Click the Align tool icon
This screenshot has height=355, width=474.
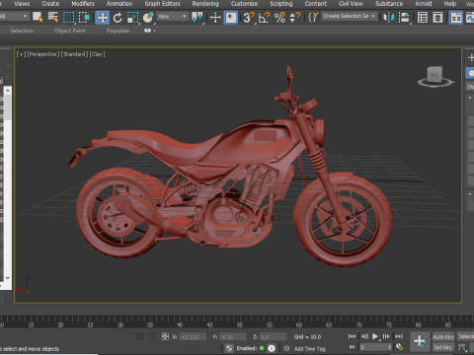point(404,17)
